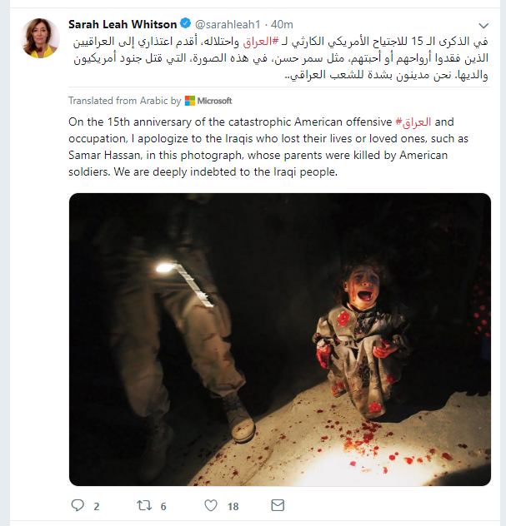This screenshot has width=506, height=526.
Task: Click the @sarahleah1 handle
Action: tap(228, 24)
